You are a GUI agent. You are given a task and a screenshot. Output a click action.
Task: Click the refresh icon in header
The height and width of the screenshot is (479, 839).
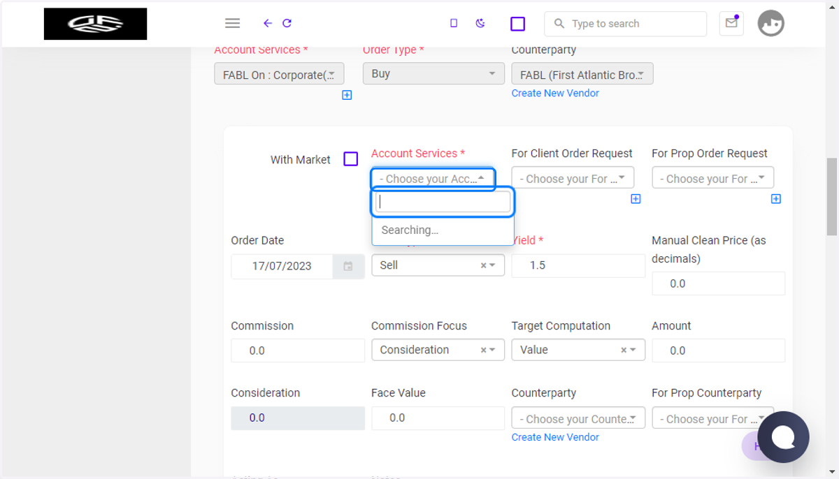point(287,23)
